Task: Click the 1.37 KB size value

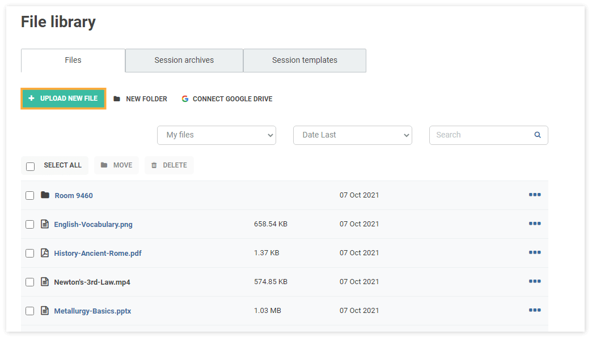Action: click(267, 253)
